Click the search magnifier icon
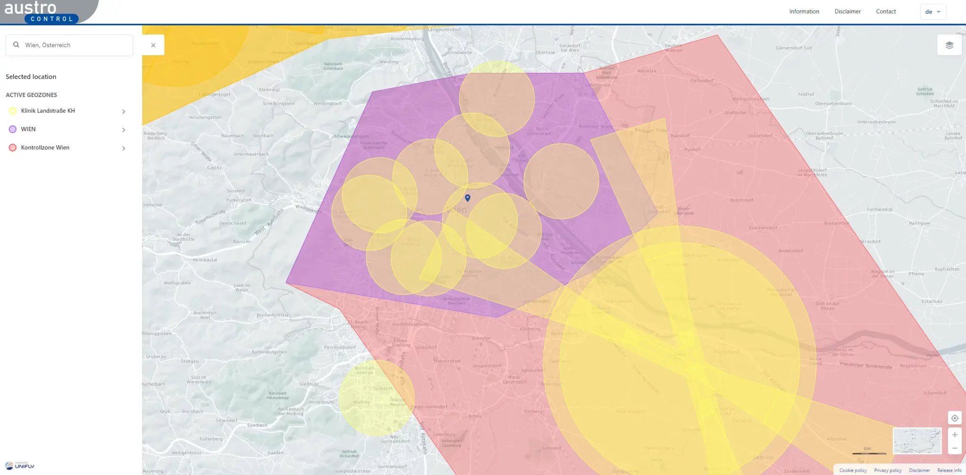The image size is (966, 475). coord(16,45)
